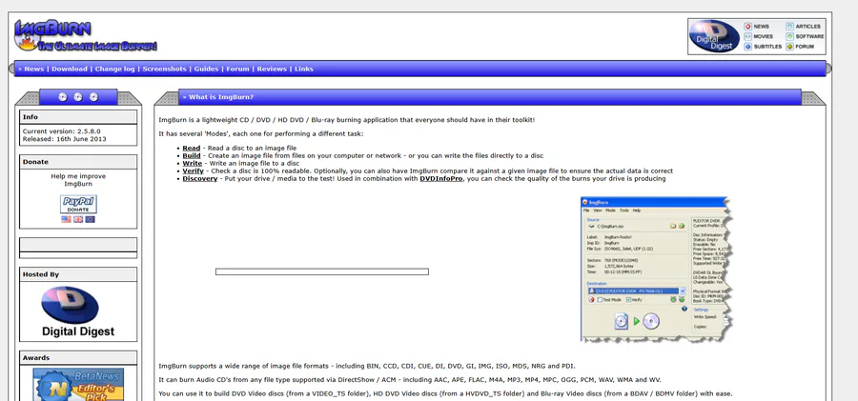The image size is (858, 401).
Task: Follow the Discovery mode link
Action: (200, 179)
